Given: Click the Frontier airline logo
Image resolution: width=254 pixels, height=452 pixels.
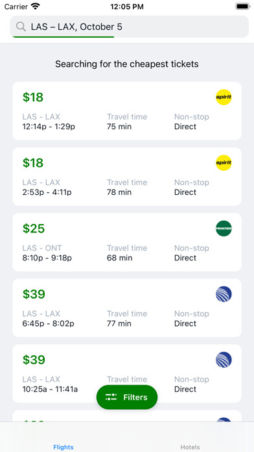Looking at the screenshot, I should pos(224,229).
